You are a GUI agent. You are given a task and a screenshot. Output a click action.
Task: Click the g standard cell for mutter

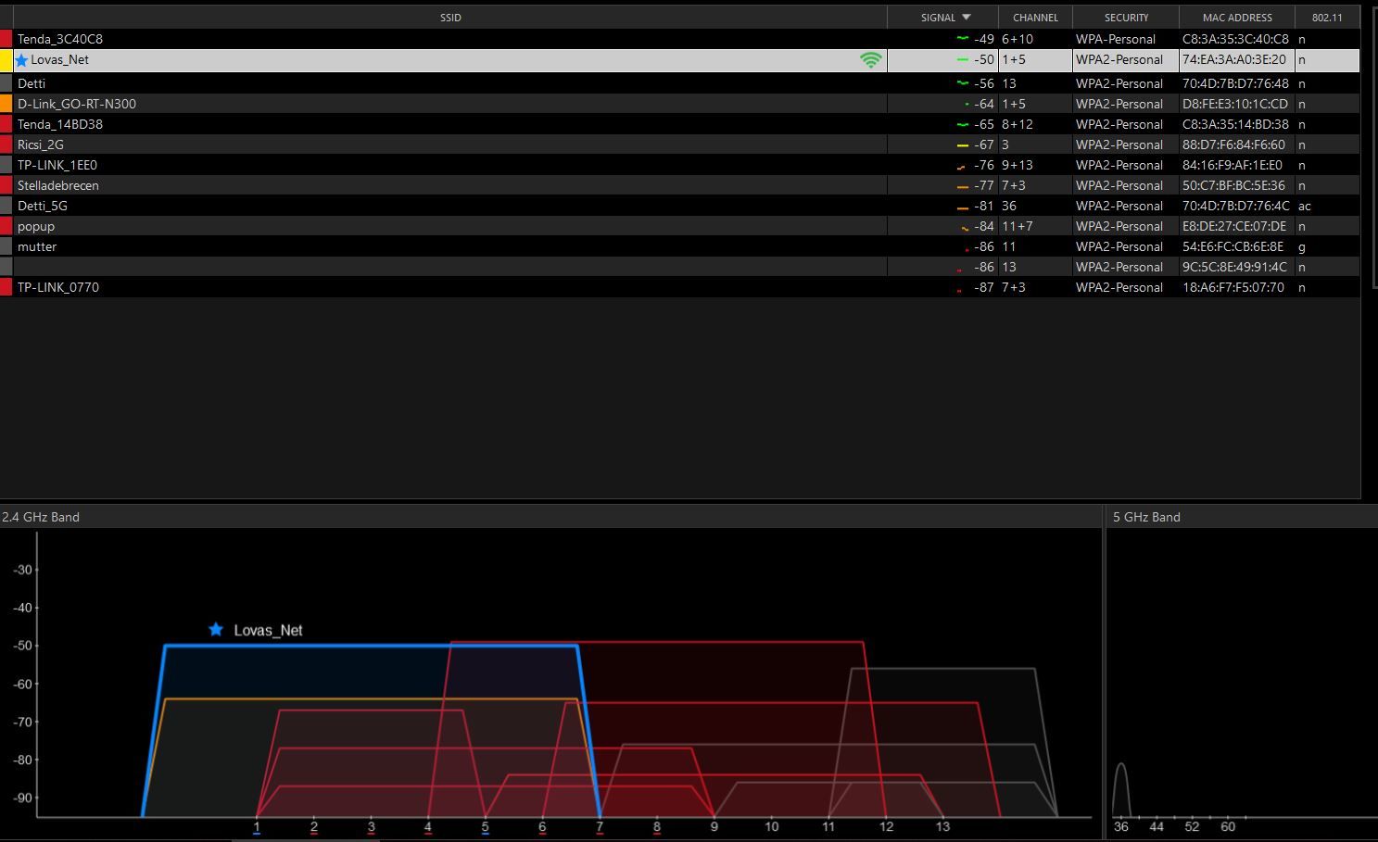[x=1302, y=246]
